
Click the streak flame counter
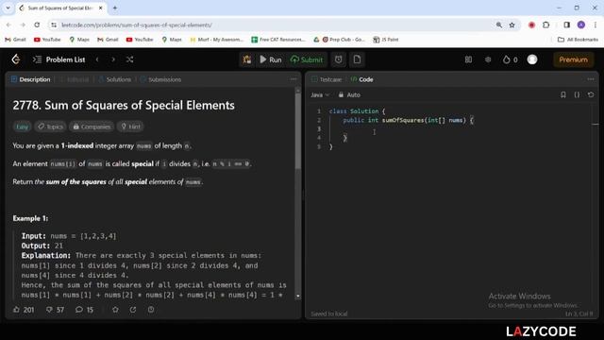coord(510,59)
